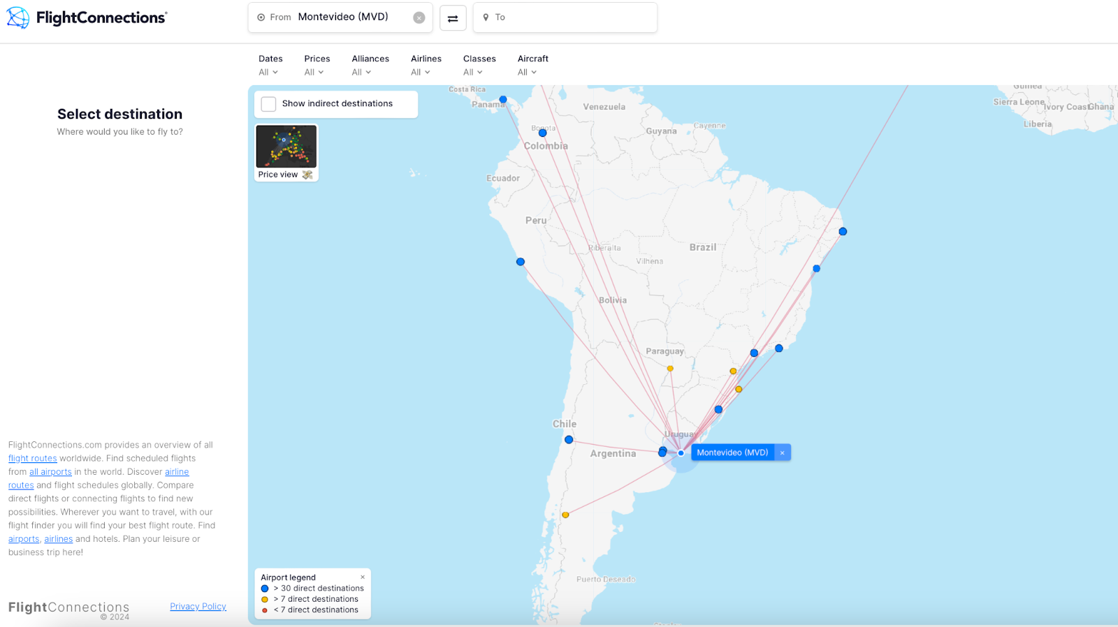Select the Bogota airport marker
1118x627 pixels.
pyautogui.click(x=543, y=133)
